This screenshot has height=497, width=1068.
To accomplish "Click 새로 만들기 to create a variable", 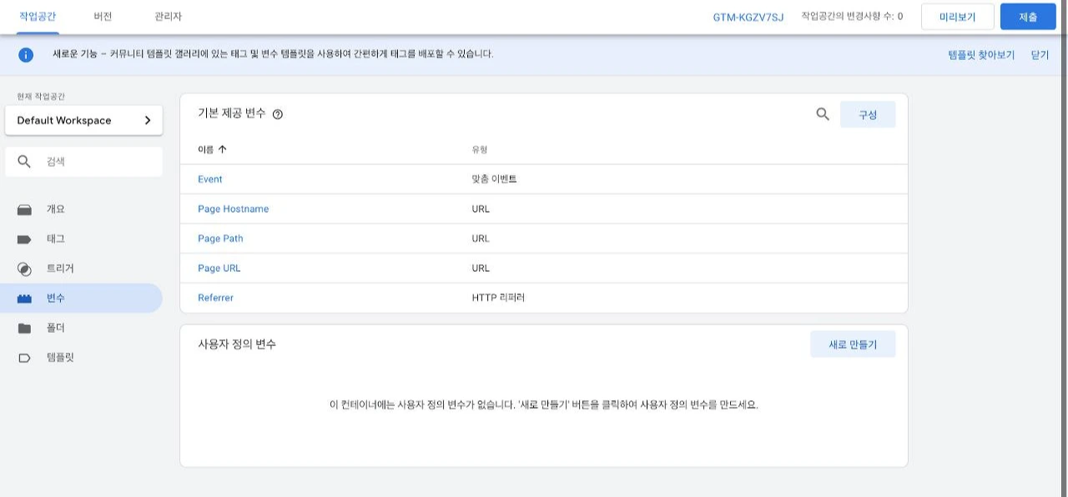I will [x=853, y=344].
